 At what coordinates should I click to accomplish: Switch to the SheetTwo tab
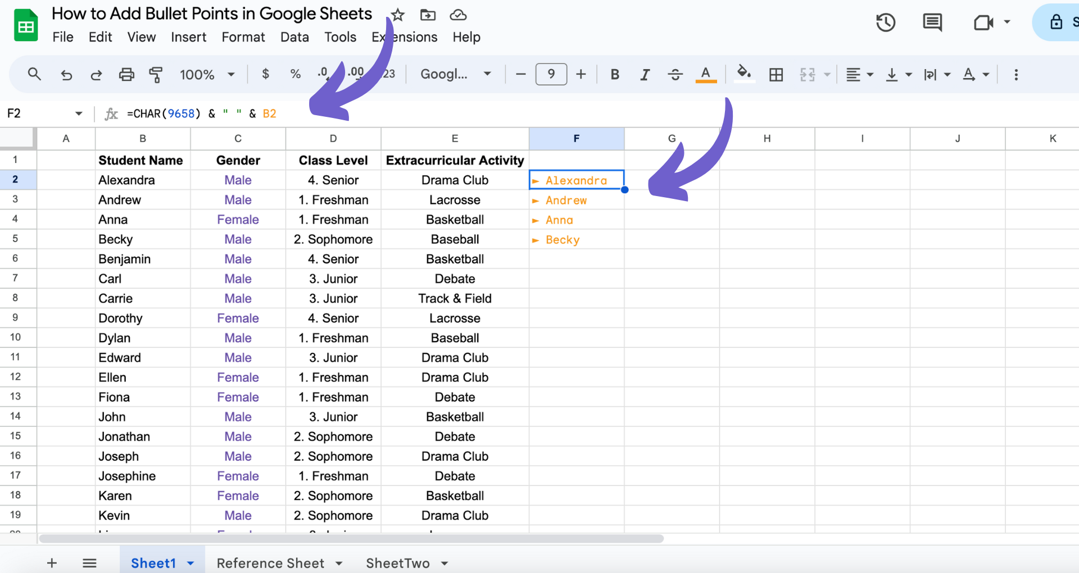[398, 563]
